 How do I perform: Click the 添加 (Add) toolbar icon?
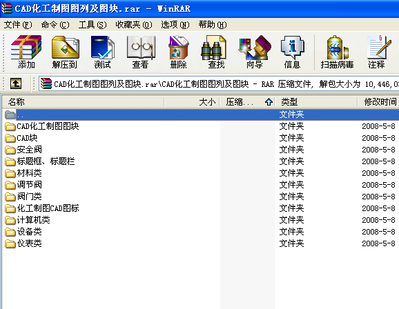[26, 52]
